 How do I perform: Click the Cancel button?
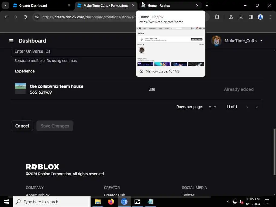pyautogui.click(x=22, y=126)
